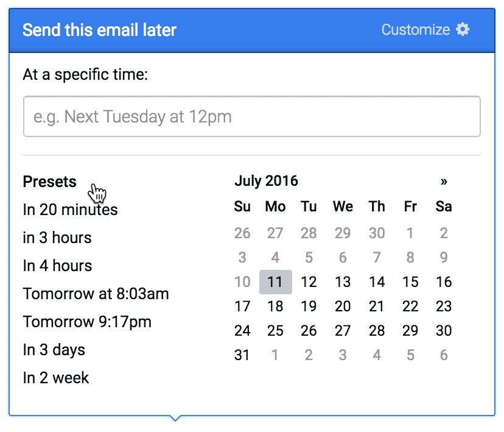Select the In 20 minutes preset
The height and width of the screenshot is (432, 504).
point(70,210)
